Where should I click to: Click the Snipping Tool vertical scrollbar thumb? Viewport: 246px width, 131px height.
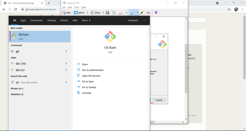(186, 68)
